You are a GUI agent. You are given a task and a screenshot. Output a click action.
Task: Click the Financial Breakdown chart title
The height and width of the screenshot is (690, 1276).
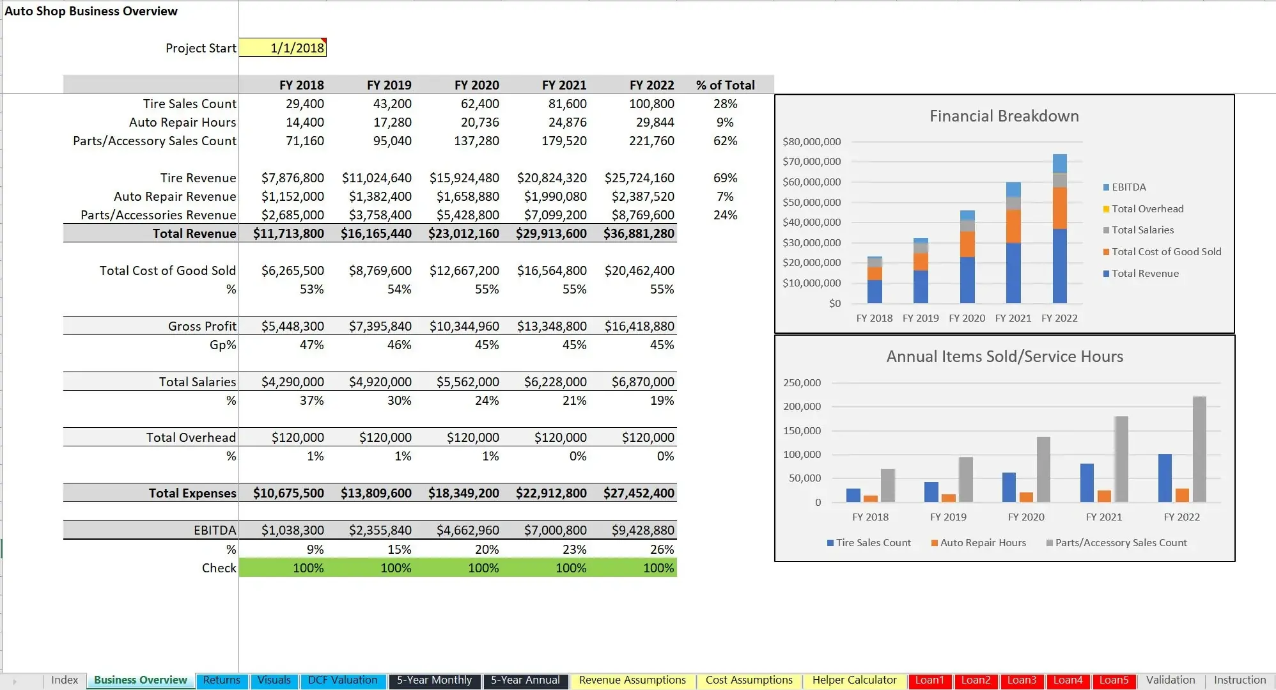[1004, 116]
